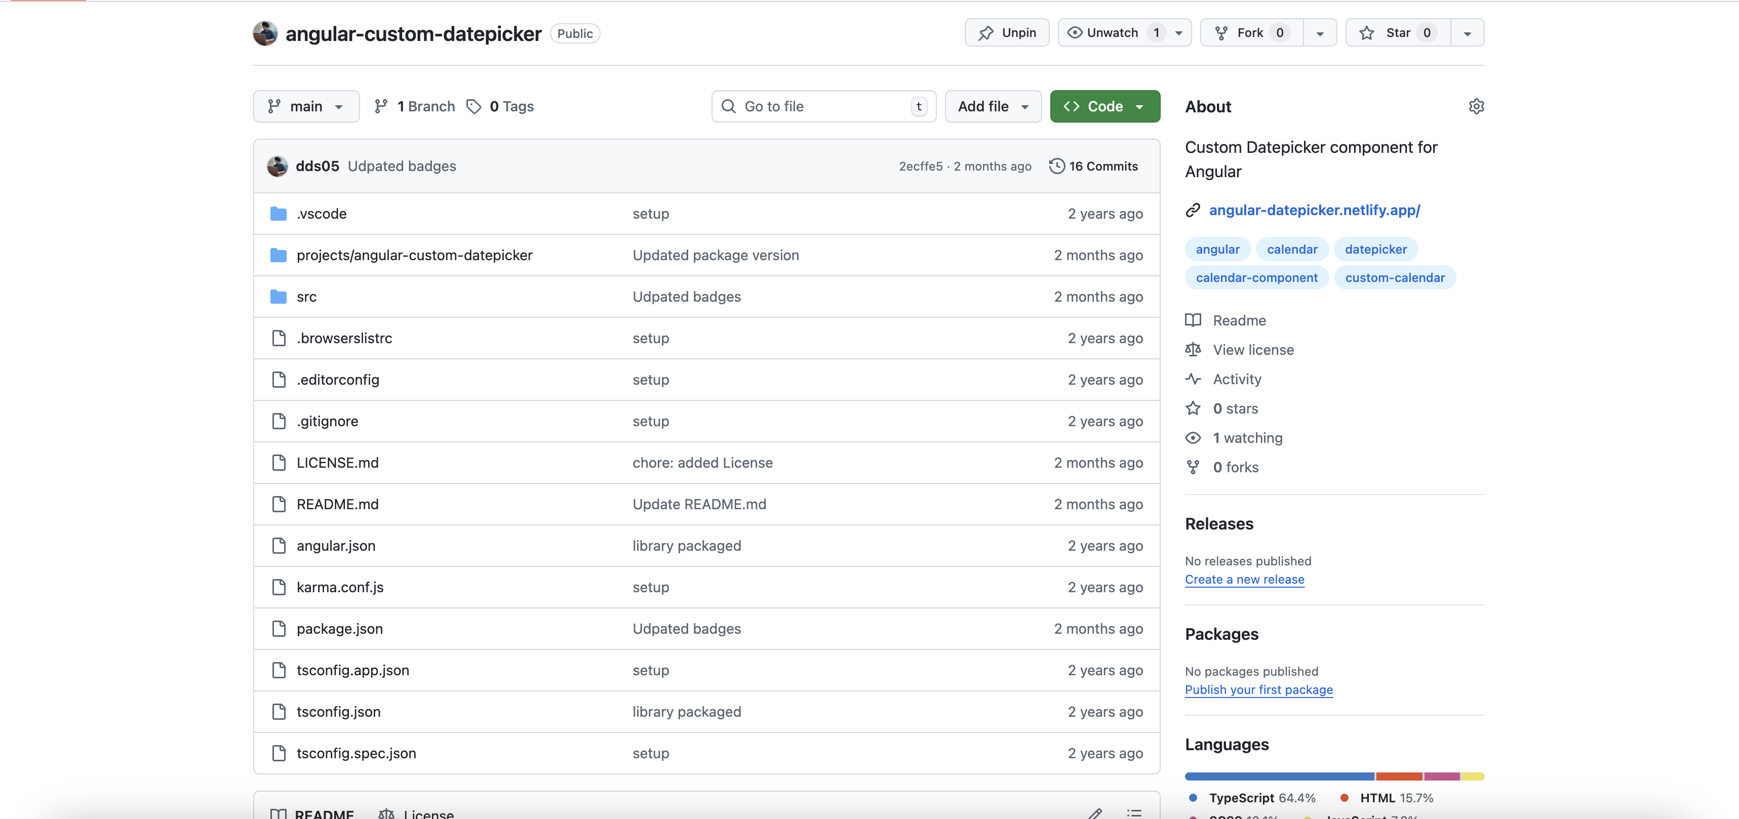Open the README outline list icon
The image size is (1739, 819).
[x=1134, y=813]
